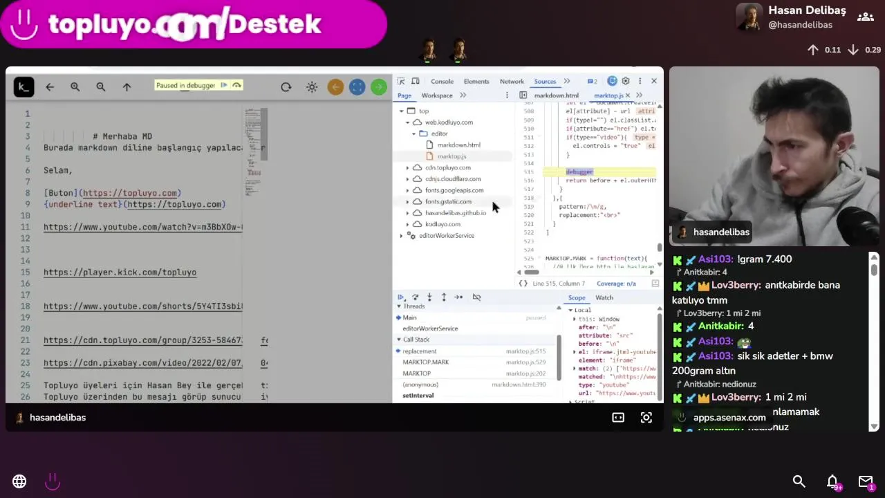The image size is (885, 498).
Task: Open the notifications bell icon
Action: [x=832, y=481]
